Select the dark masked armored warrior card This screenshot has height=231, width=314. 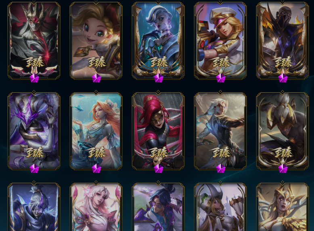283,41
